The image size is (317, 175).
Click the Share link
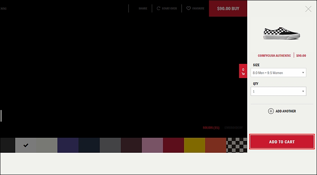143,9
